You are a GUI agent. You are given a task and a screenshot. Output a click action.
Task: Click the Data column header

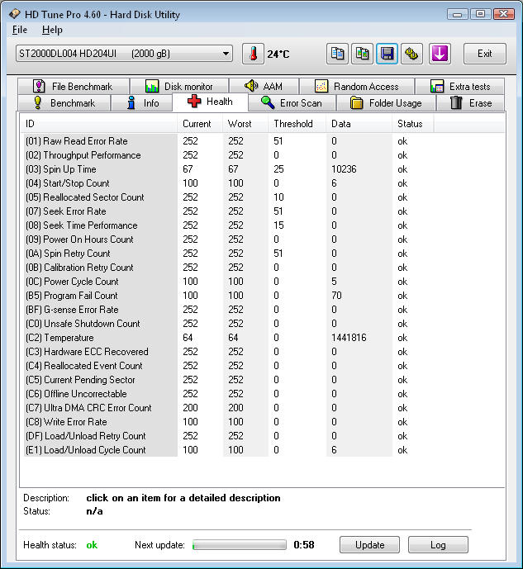pos(359,124)
